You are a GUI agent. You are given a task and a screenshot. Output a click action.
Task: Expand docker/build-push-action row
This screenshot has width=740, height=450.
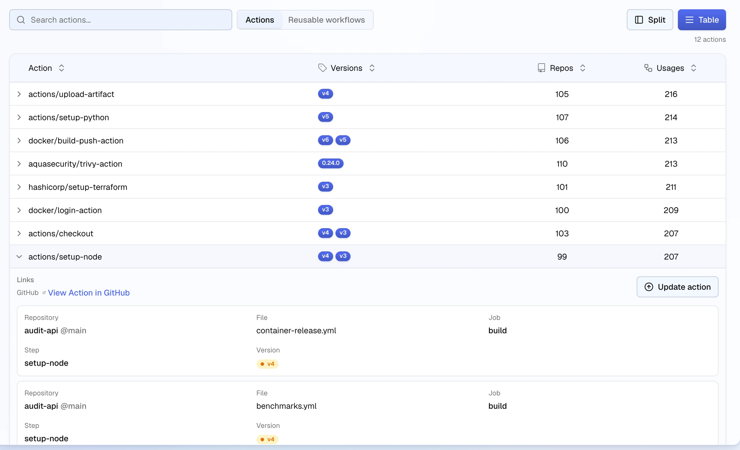[x=19, y=141]
